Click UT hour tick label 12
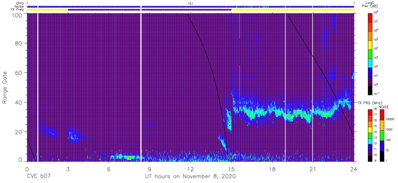 (x=191, y=169)
